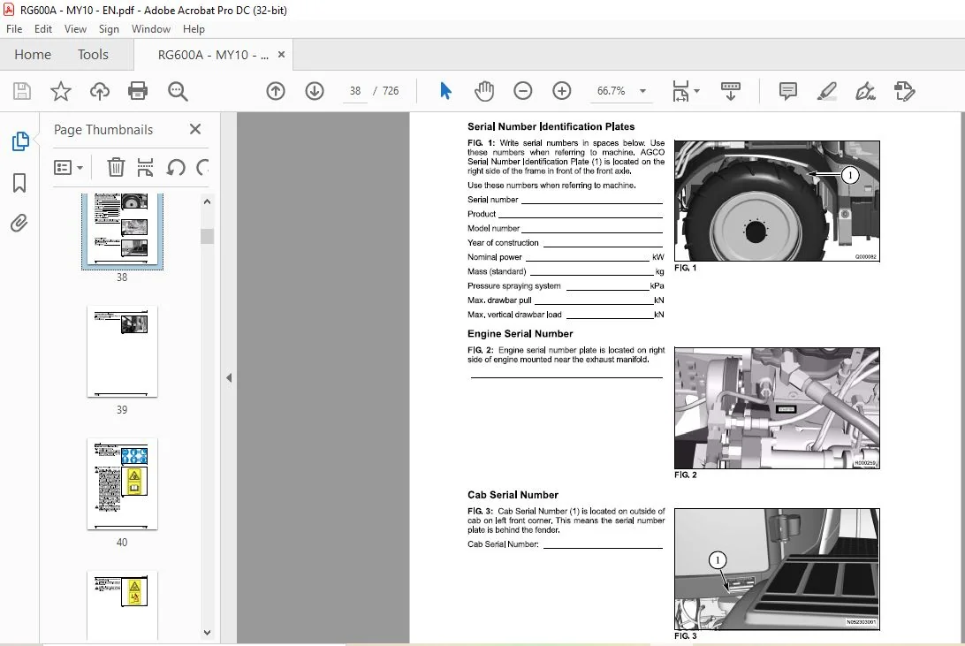Click the 'Year of construction' line
965x646 pixels.
[565, 243]
